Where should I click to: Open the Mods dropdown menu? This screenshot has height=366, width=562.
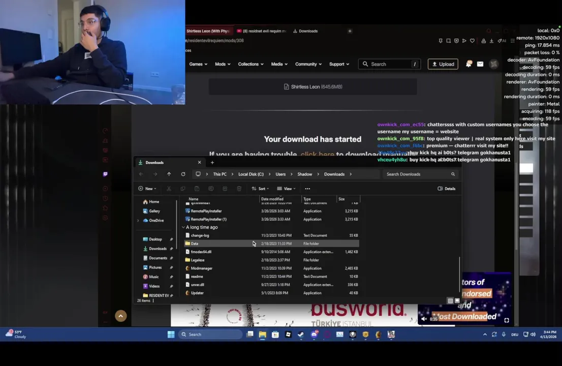[x=223, y=64]
